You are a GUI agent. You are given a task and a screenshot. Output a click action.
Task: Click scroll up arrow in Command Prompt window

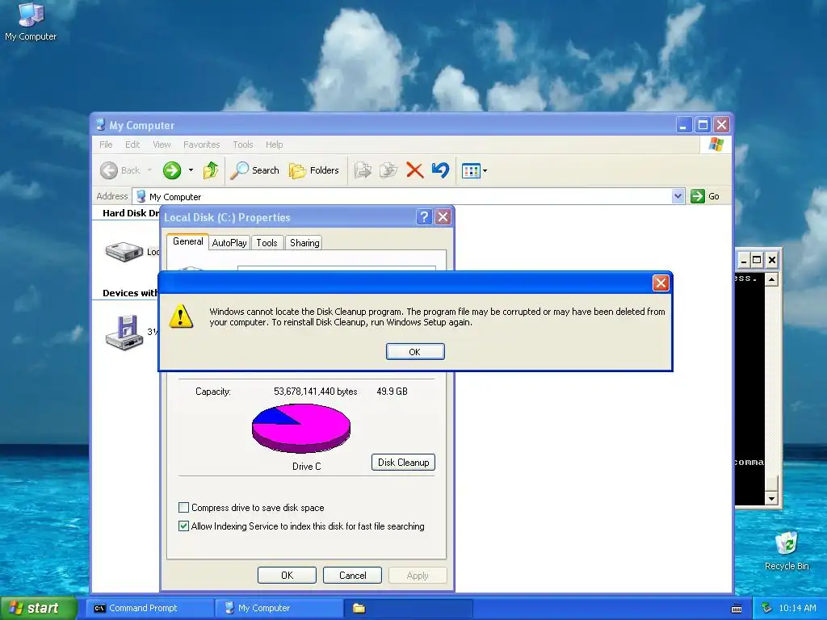coord(771,279)
